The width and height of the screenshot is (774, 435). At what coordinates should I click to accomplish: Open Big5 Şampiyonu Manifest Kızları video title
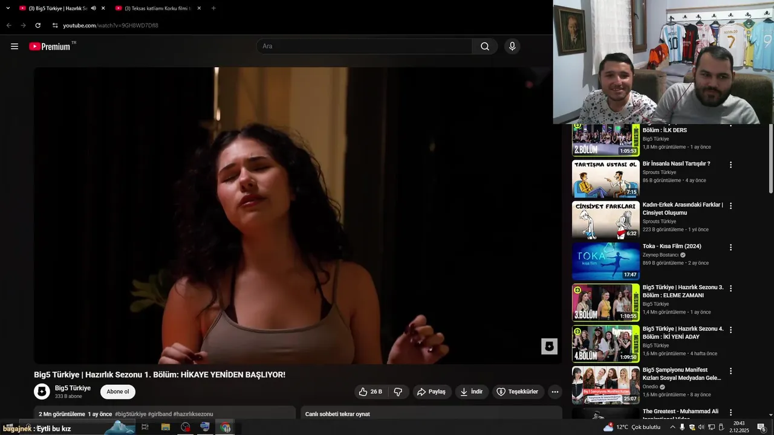(x=682, y=374)
